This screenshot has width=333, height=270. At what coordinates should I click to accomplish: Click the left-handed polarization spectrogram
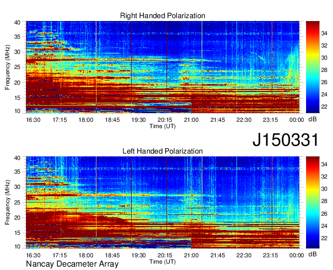pos(163,202)
